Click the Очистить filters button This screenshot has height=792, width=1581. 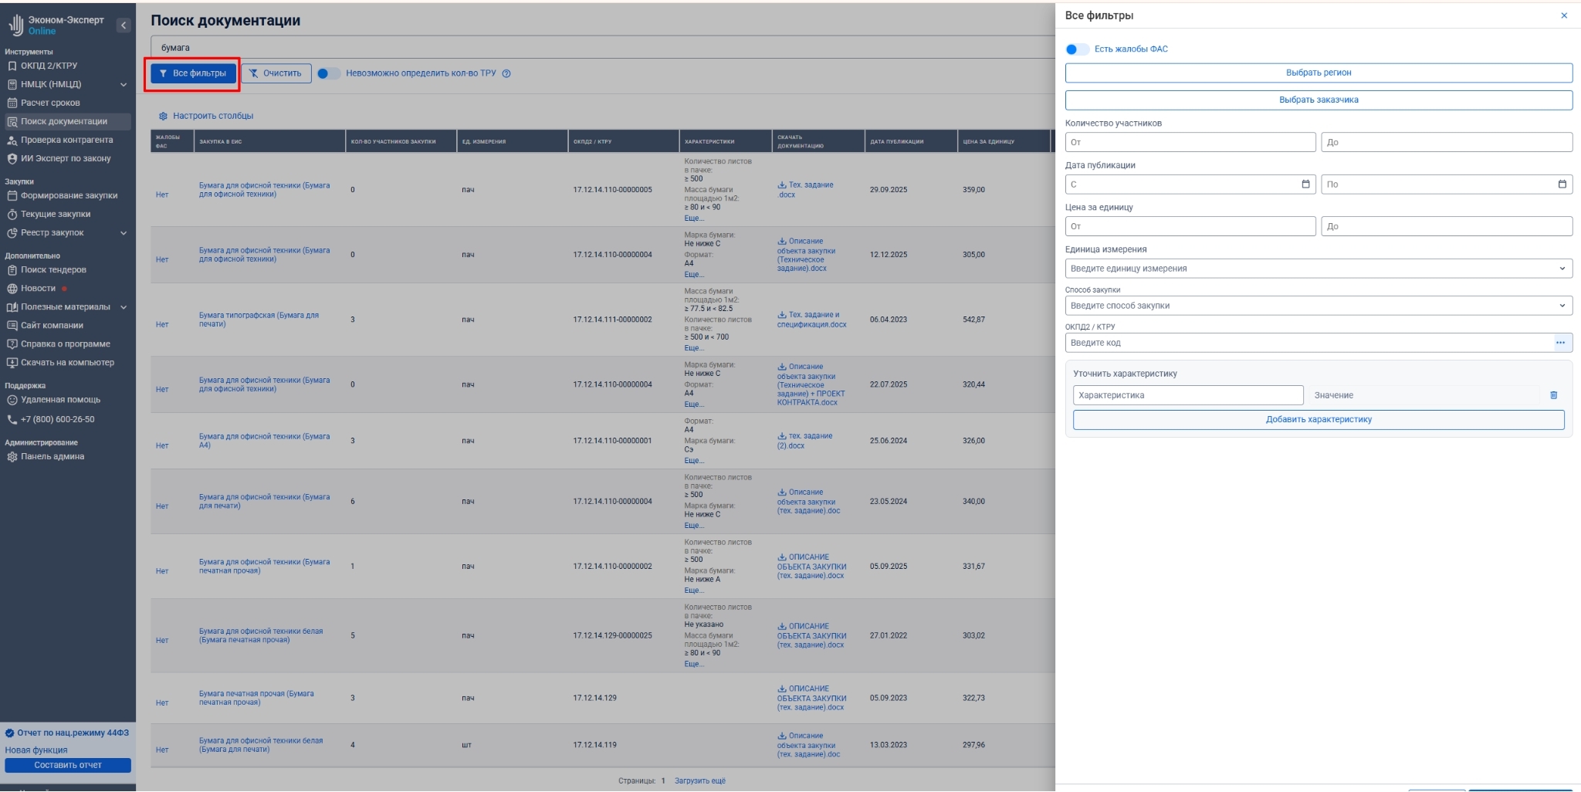coord(276,73)
